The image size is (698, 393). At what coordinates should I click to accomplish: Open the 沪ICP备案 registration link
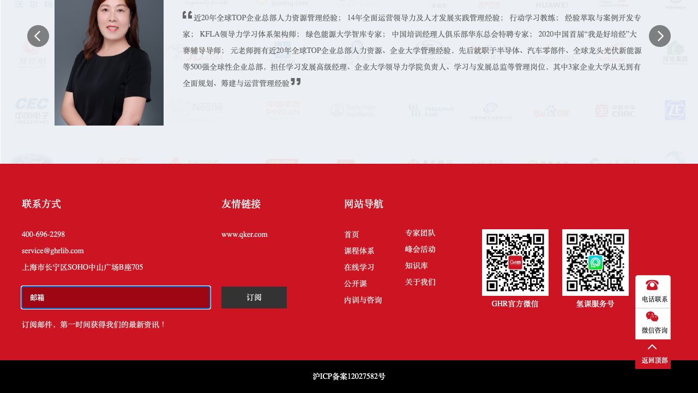349,377
